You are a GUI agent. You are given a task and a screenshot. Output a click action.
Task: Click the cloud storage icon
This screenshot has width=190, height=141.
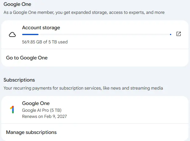[12, 35]
